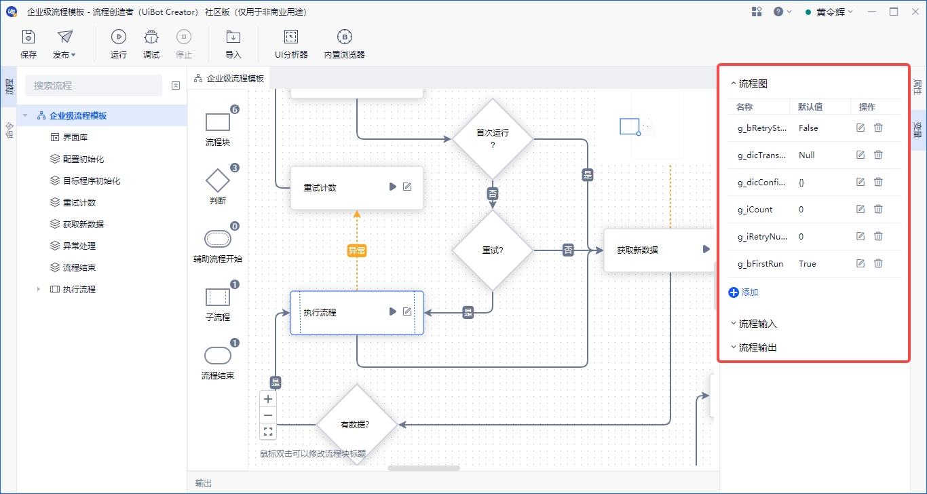Edit variable g_dicConfi... row

[x=860, y=182]
